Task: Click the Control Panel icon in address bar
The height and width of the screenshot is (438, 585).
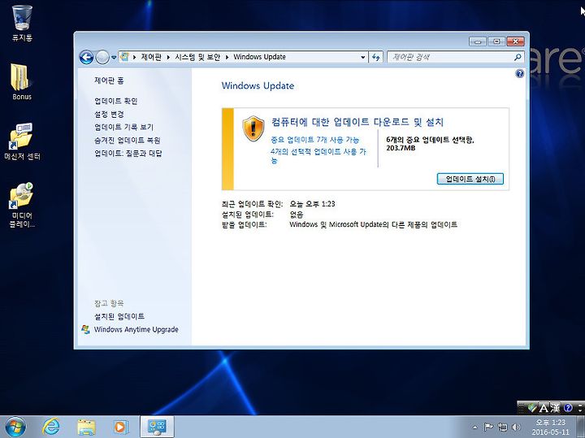Action: coord(125,57)
